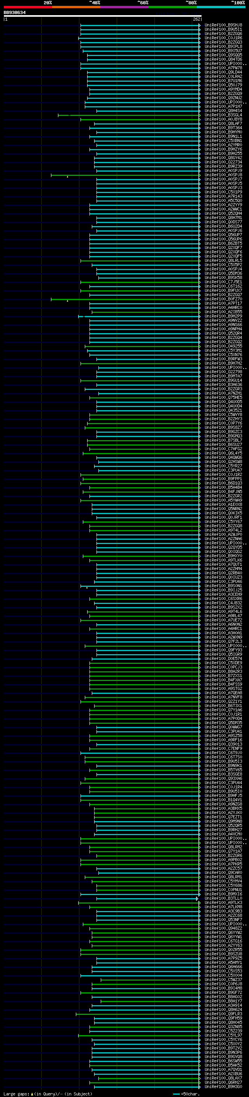
Task: Click the label UniRef100_A2WJP0
Action: coord(223,534)
